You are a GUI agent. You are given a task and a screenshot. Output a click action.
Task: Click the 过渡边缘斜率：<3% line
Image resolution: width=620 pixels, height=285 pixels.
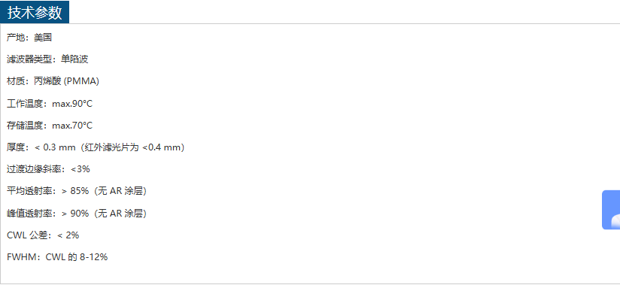(x=48, y=169)
